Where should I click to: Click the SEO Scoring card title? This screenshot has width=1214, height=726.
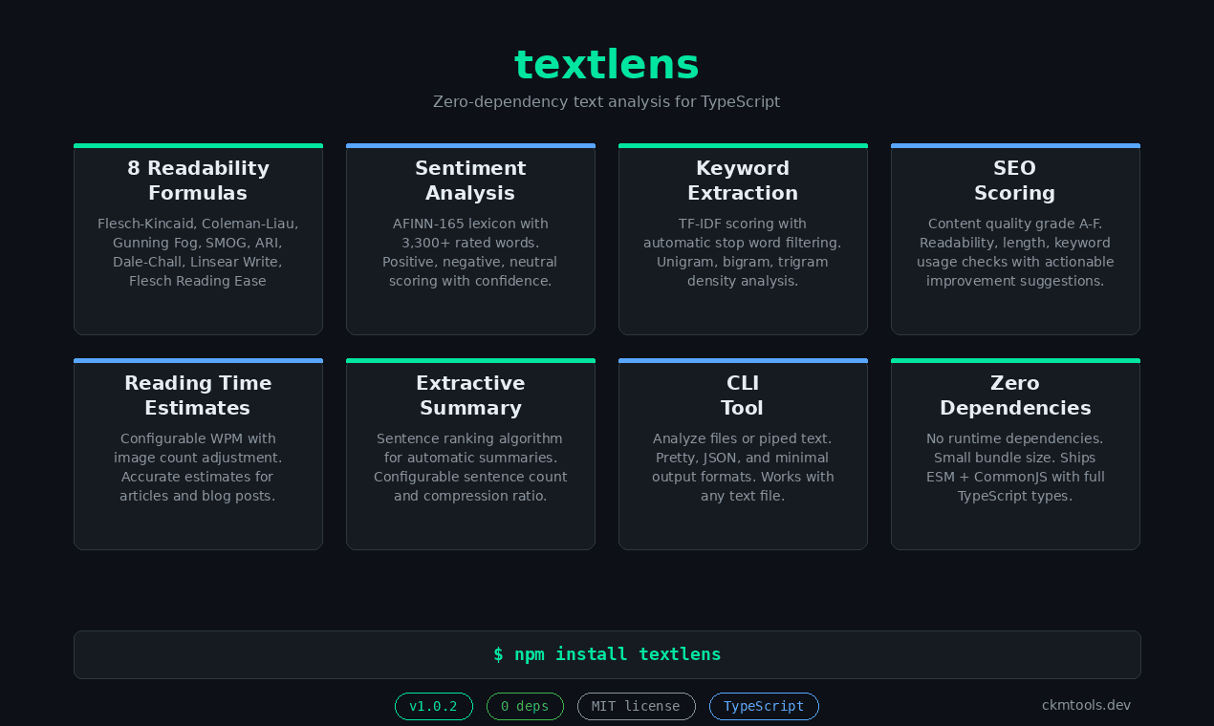(x=1014, y=181)
